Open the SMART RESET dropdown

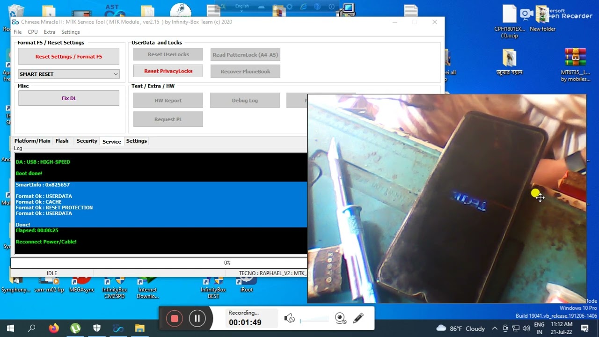(x=69, y=74)
